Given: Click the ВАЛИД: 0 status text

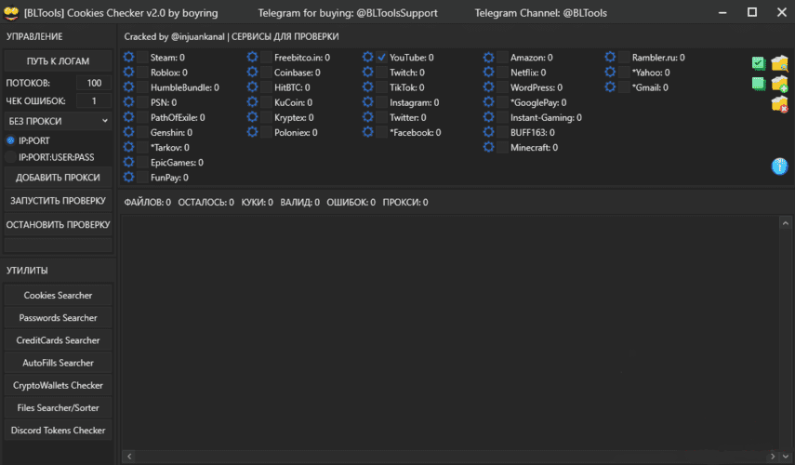Looking at the screenshot, I should coord(299,203).
